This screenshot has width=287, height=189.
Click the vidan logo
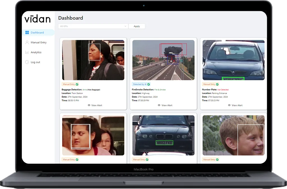[x=37, y=19]
